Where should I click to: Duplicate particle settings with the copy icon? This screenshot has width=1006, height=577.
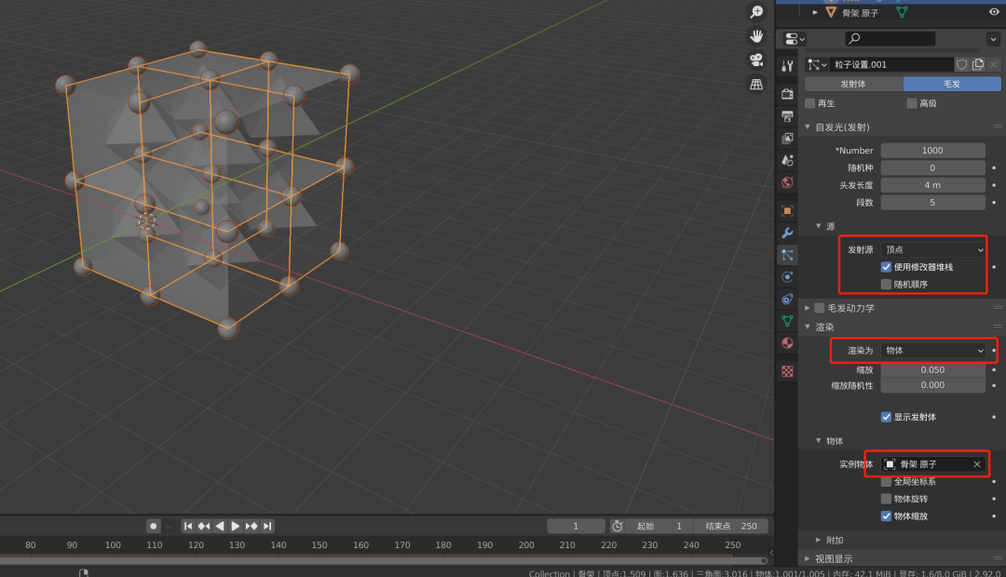pos(978,65)
